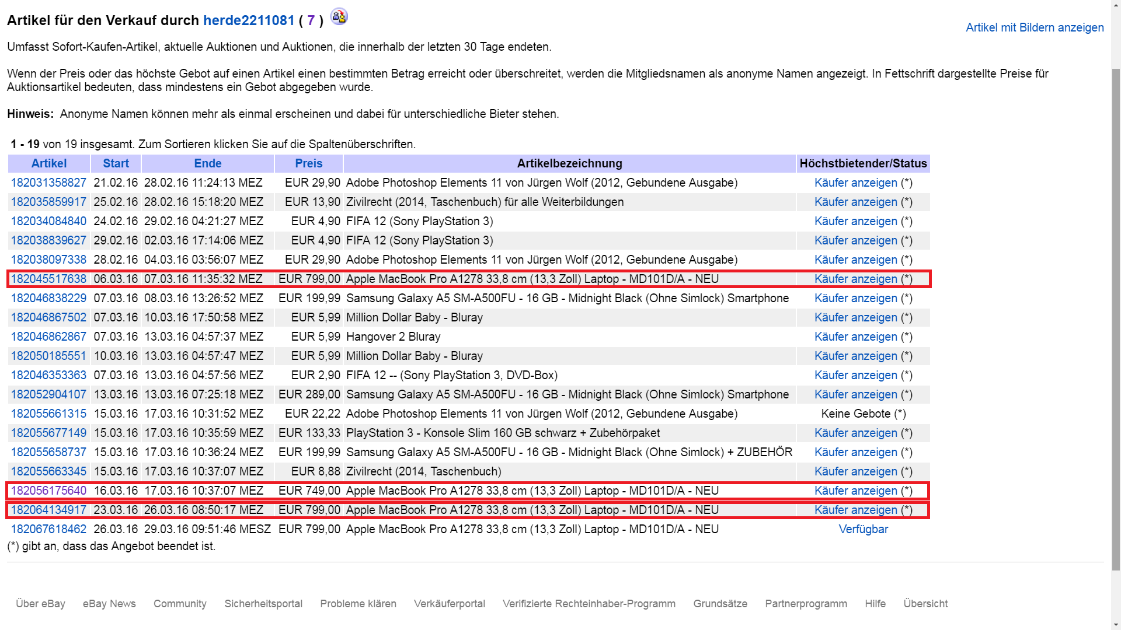The width and height of the screenshot is (1121, 630).
Task: Click price EUR 133,33
Action: pyautogui.click(x=309, y=433)
